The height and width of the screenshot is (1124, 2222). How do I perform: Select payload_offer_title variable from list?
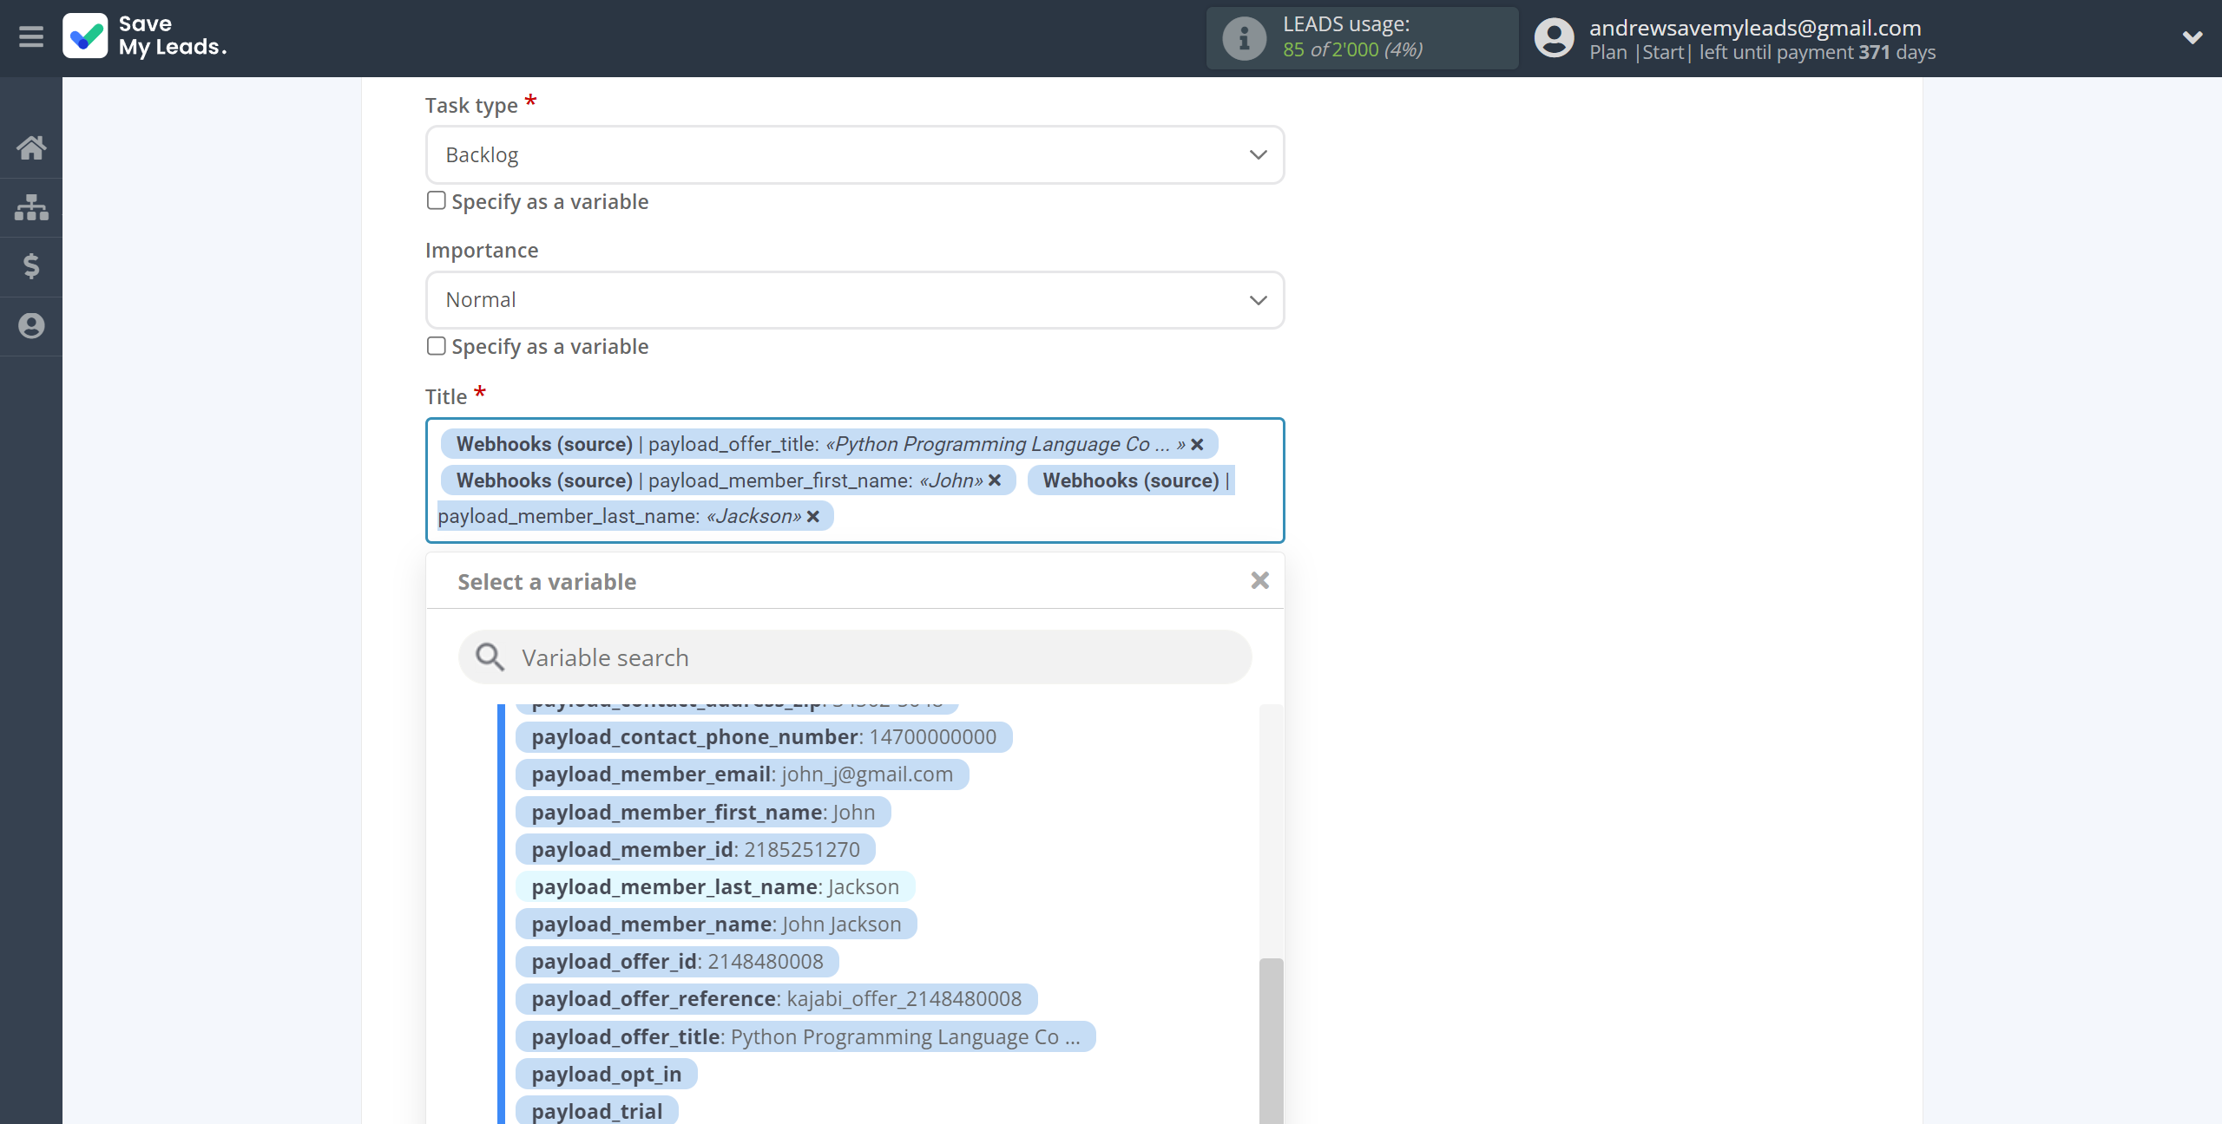coord(807,1036)
